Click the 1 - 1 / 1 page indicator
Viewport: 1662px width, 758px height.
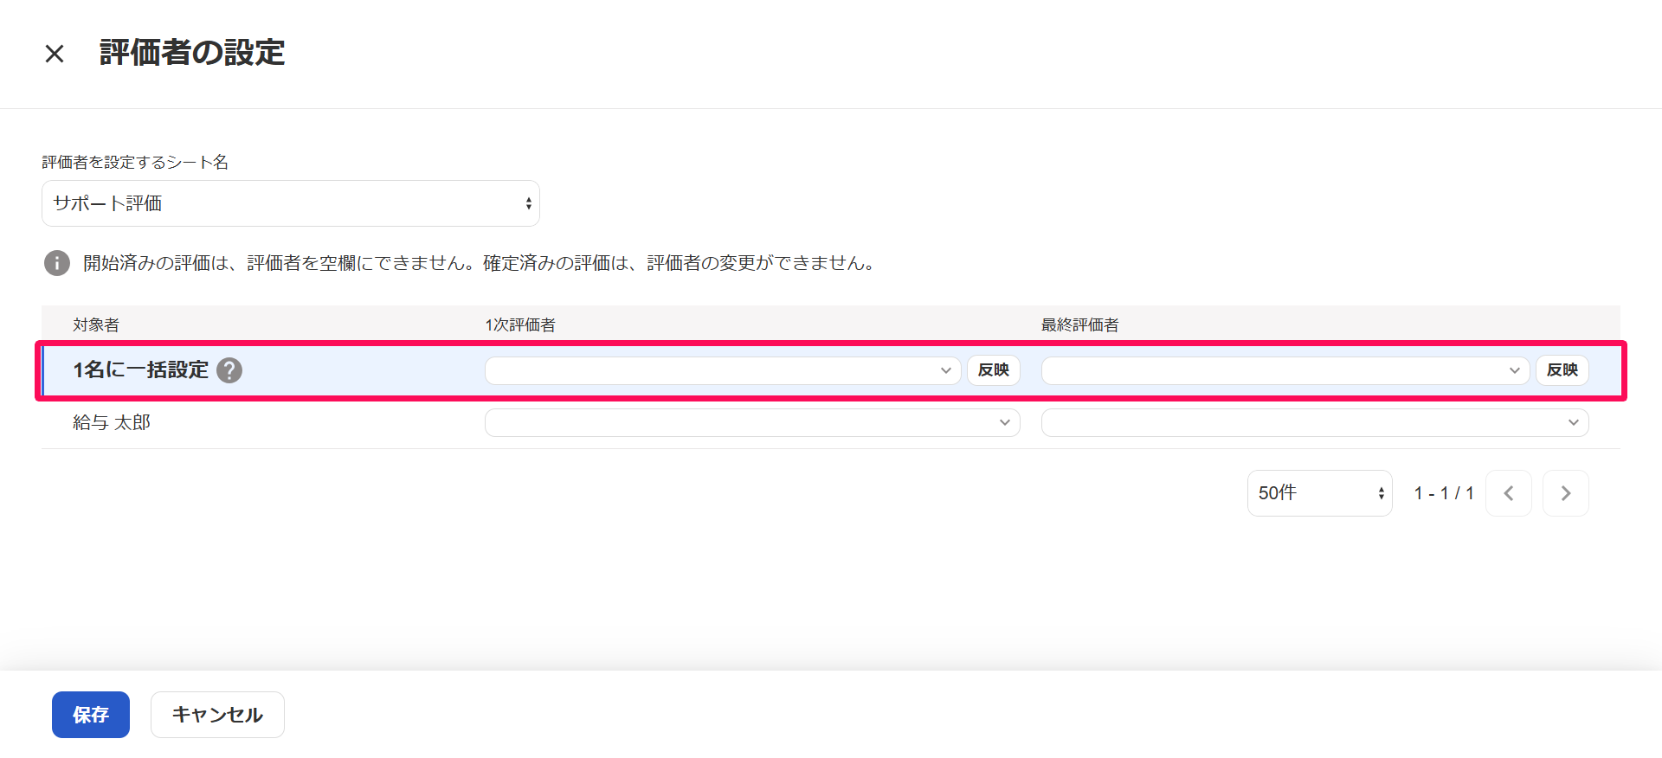pyautogui.click(x=1444, y=493)
